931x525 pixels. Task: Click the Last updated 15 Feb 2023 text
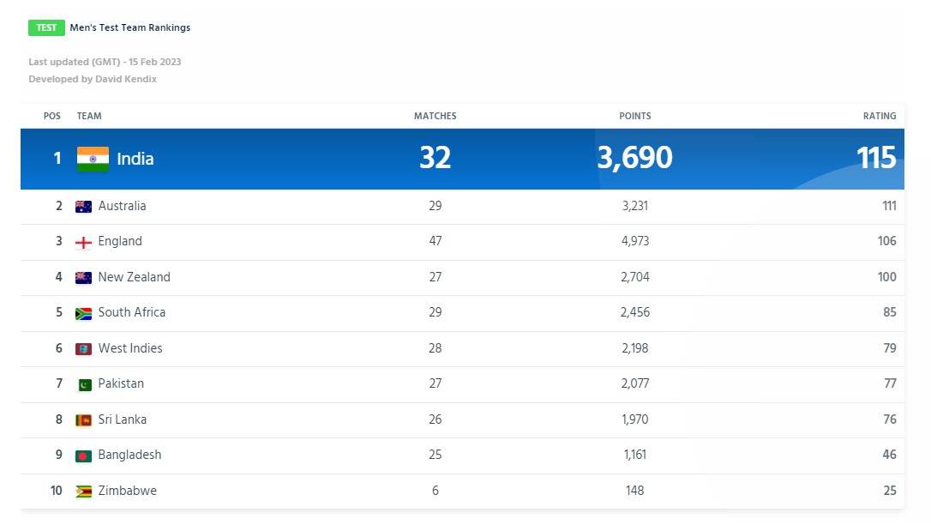[105, 62]
